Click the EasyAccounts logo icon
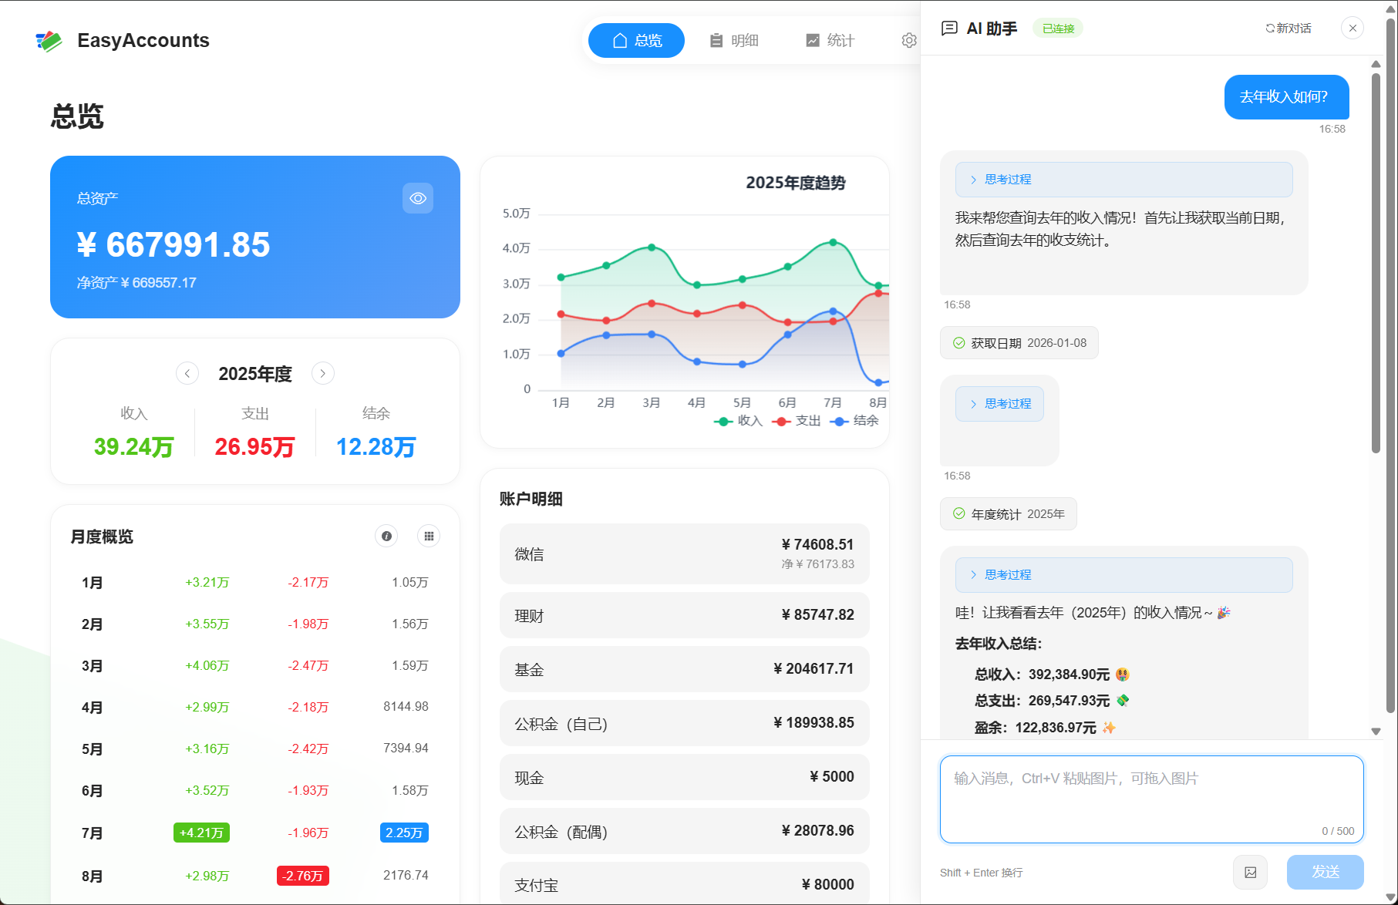Image resolution: width=1398 pixels, height=905 pixels. 49,41
